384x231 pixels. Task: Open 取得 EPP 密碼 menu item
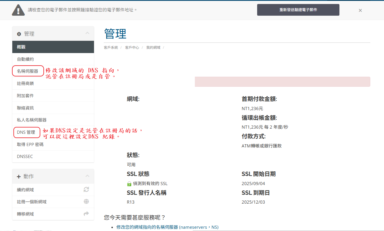(30, 144)
